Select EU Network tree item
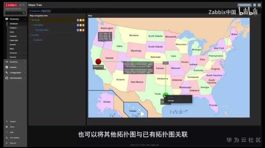Image resolution: width=265 pixels, height=148 pixels. click(x=38, y=40)
